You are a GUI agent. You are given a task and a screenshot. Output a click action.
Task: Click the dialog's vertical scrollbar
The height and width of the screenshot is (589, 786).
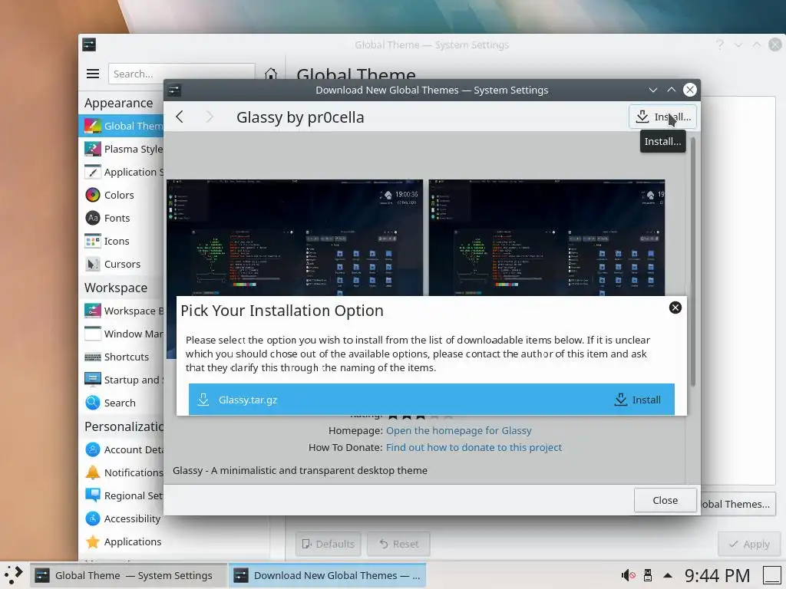point(693,261)
